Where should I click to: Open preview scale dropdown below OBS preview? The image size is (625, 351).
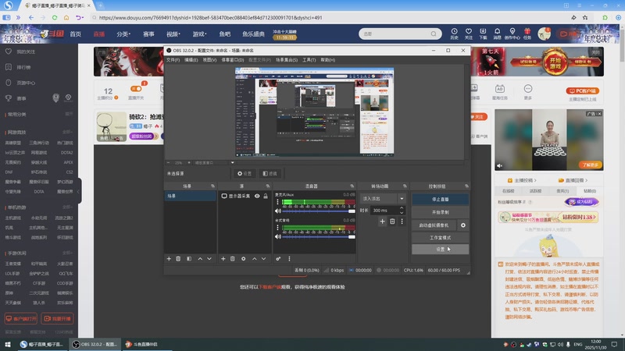tap(232, 163)
